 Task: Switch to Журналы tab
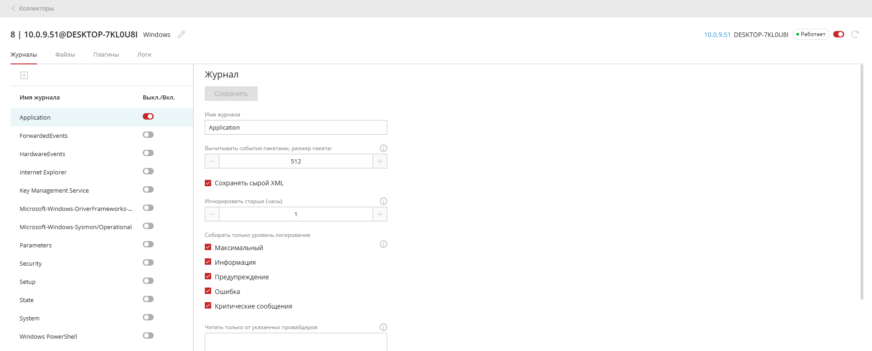click(x=24, y=54)
